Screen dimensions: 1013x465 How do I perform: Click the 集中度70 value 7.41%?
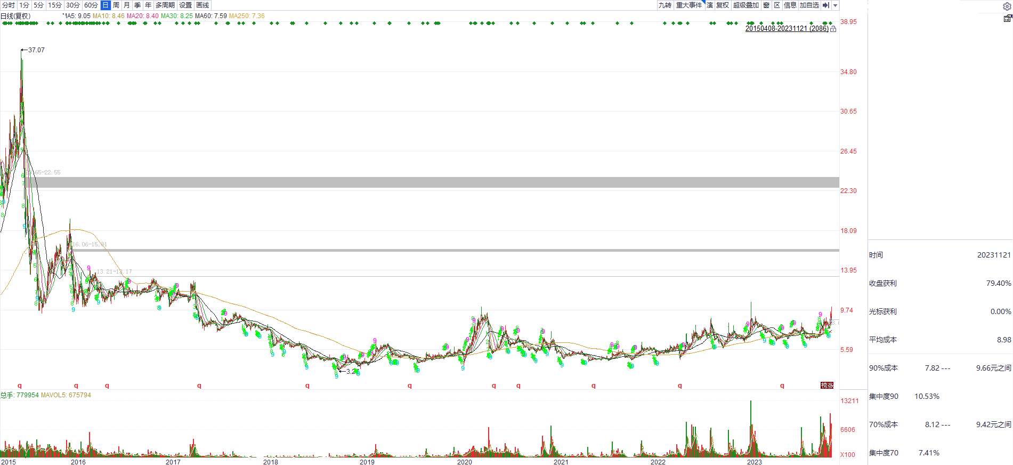(929, 453)
